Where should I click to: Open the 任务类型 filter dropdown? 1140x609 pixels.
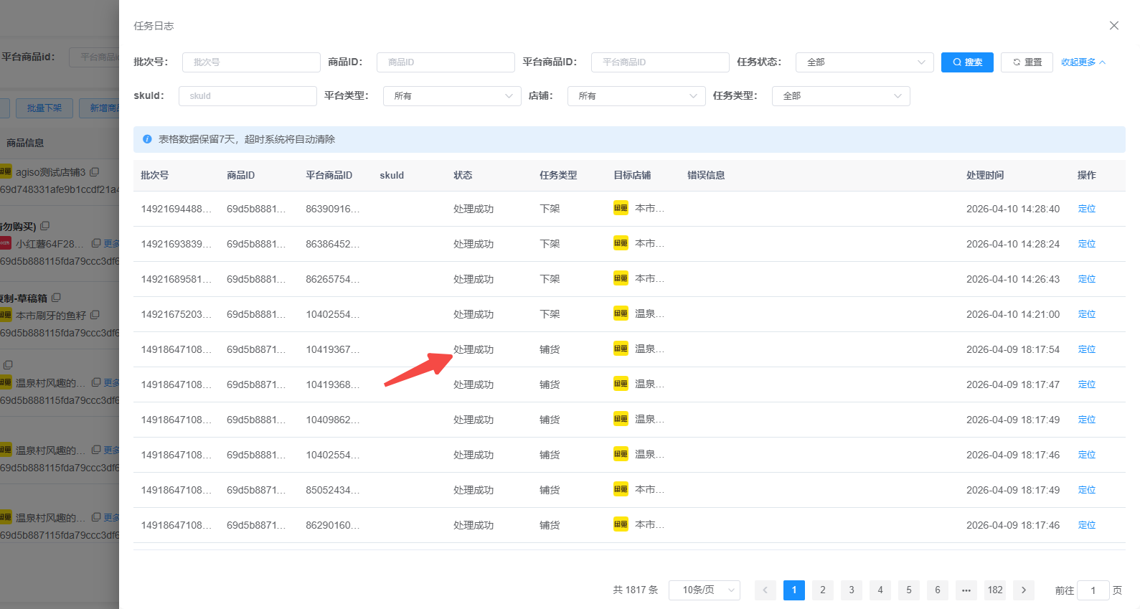[840, 96]
